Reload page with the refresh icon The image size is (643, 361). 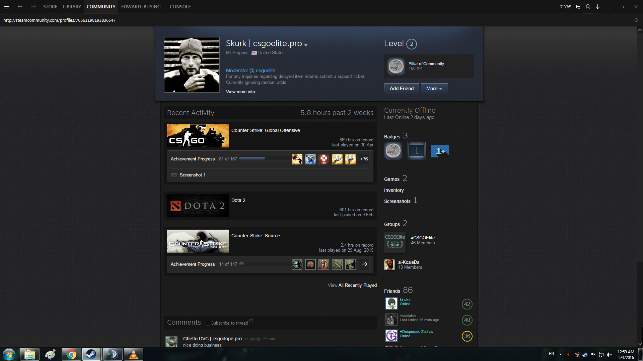click(x=636, y=20)
